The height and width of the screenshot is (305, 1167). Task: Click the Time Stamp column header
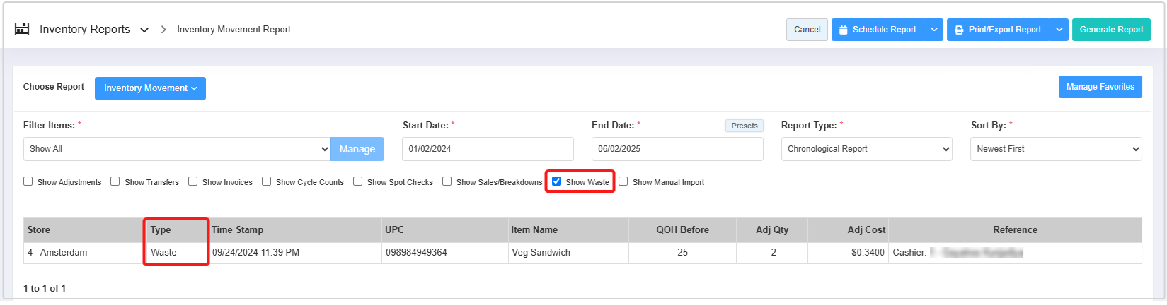pyautogui.click(x=238, y=230)
